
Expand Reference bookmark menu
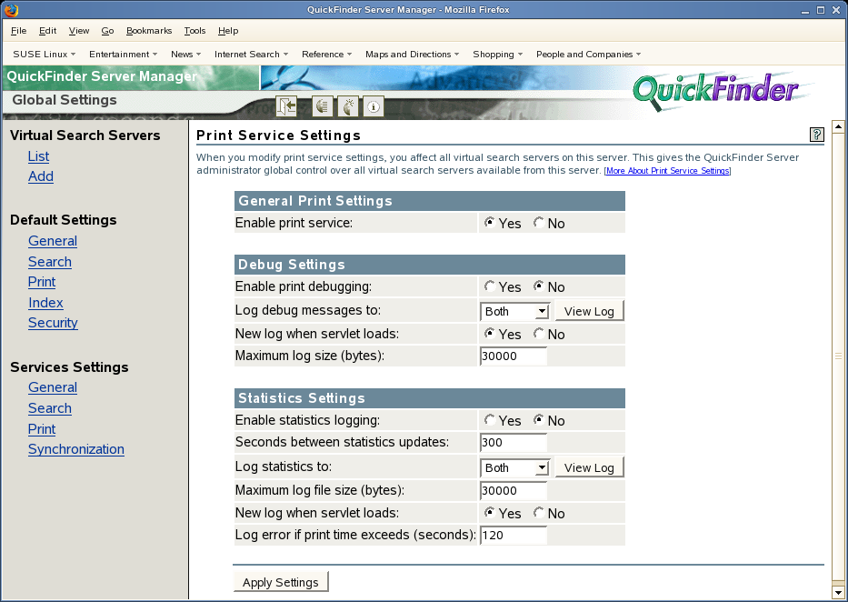pos(327,54)
